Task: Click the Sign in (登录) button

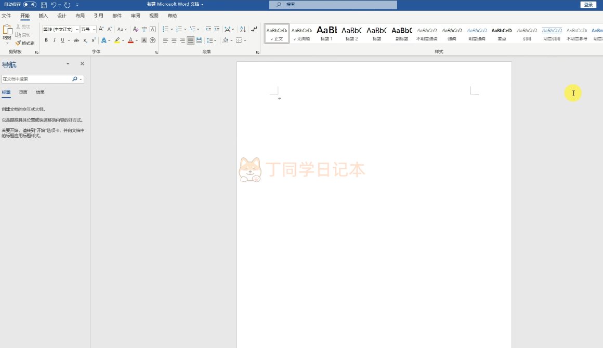Action: tap(588, 5)
